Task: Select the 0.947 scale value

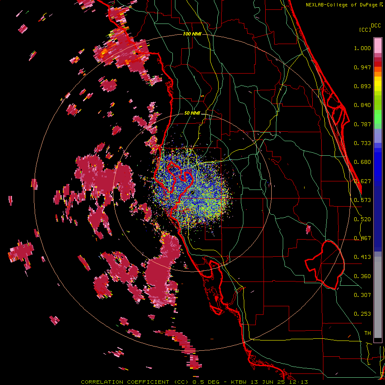Action: pyautogui.click(x=362, y=67)
